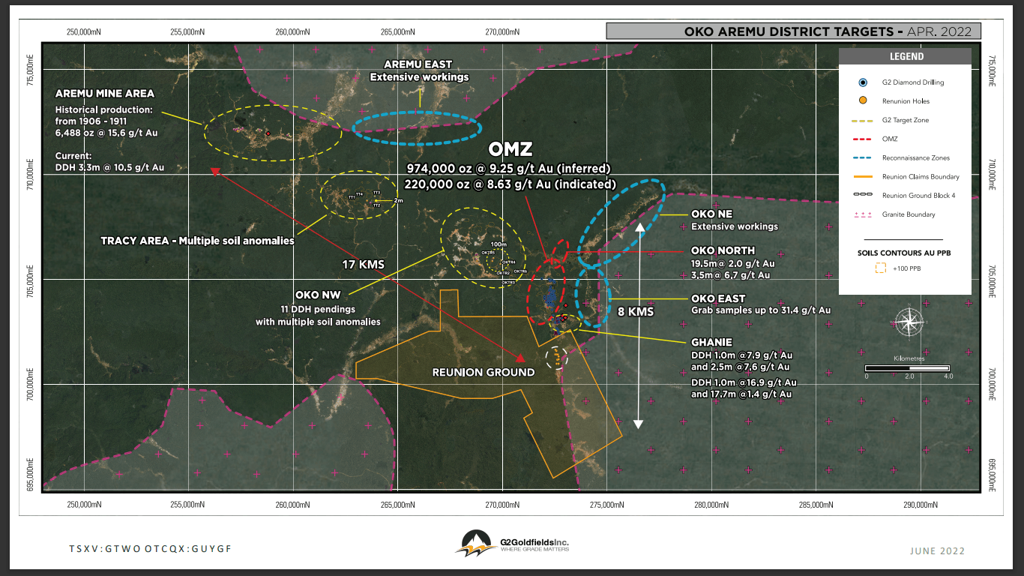Click the G2 Goldfields mountain logo
The height and width of the screenshot is (576, 1024).
(x=475, y=543)
